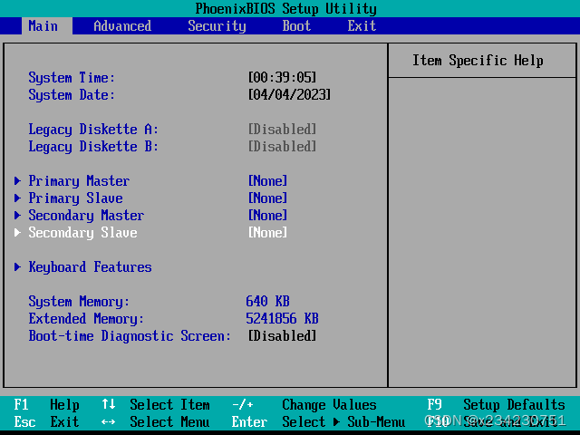Click the Item Specific Help heading

(478, 61)
